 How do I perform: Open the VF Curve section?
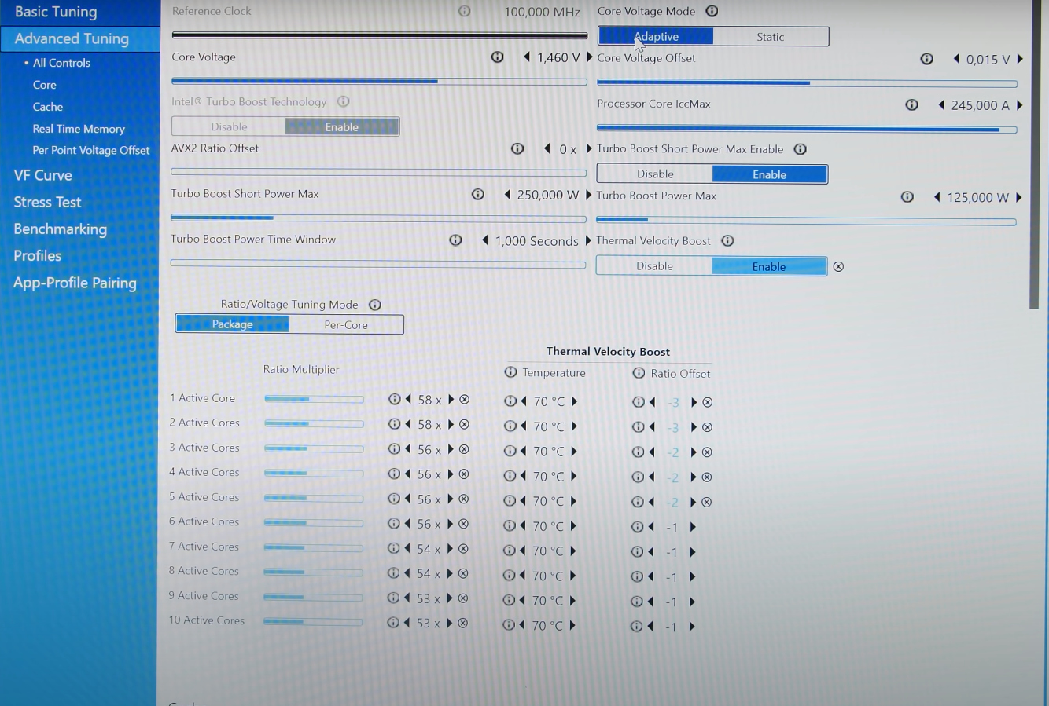click(x=42, y=175)
